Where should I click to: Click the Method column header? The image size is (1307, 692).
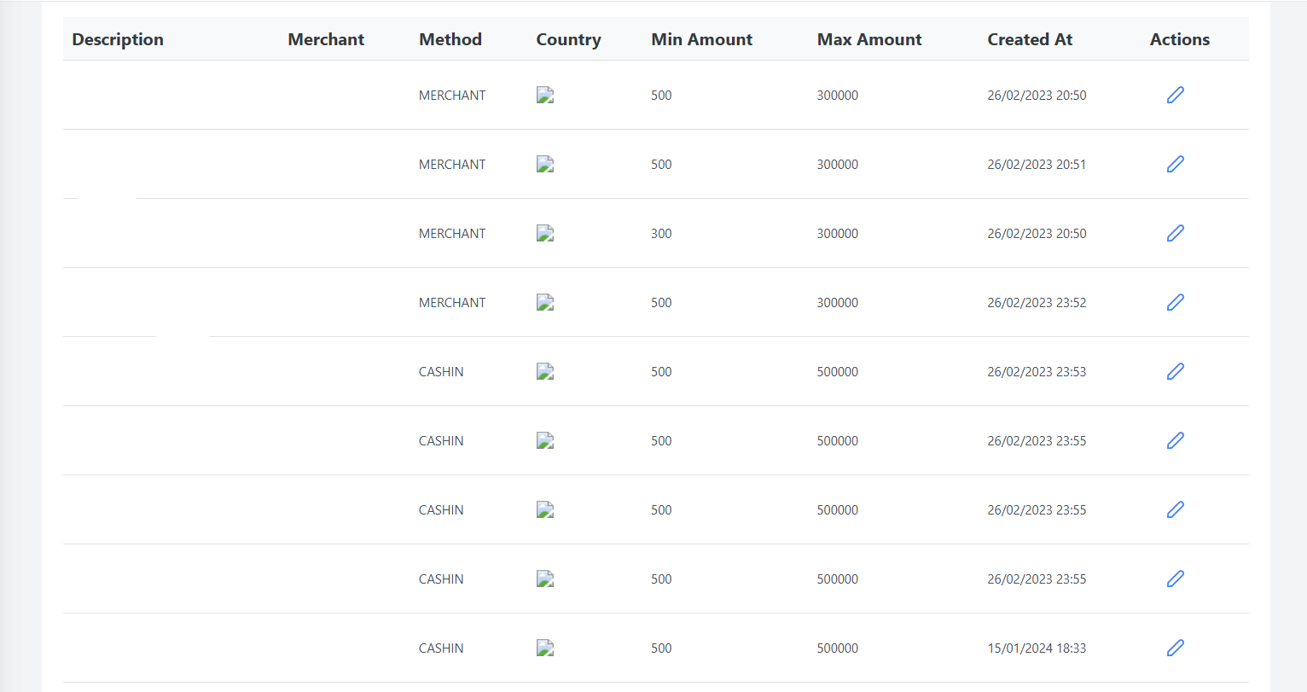450,39
